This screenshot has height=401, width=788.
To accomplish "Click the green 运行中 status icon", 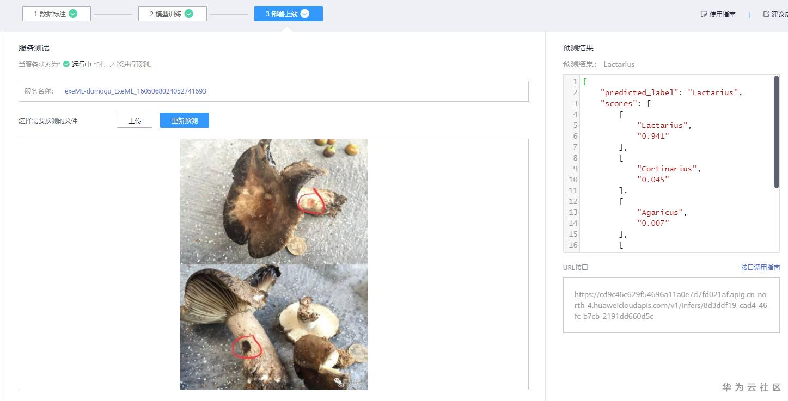I will (x=65, y=64).
